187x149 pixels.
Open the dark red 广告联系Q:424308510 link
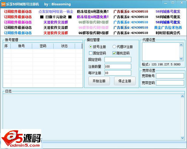[131, 11]
